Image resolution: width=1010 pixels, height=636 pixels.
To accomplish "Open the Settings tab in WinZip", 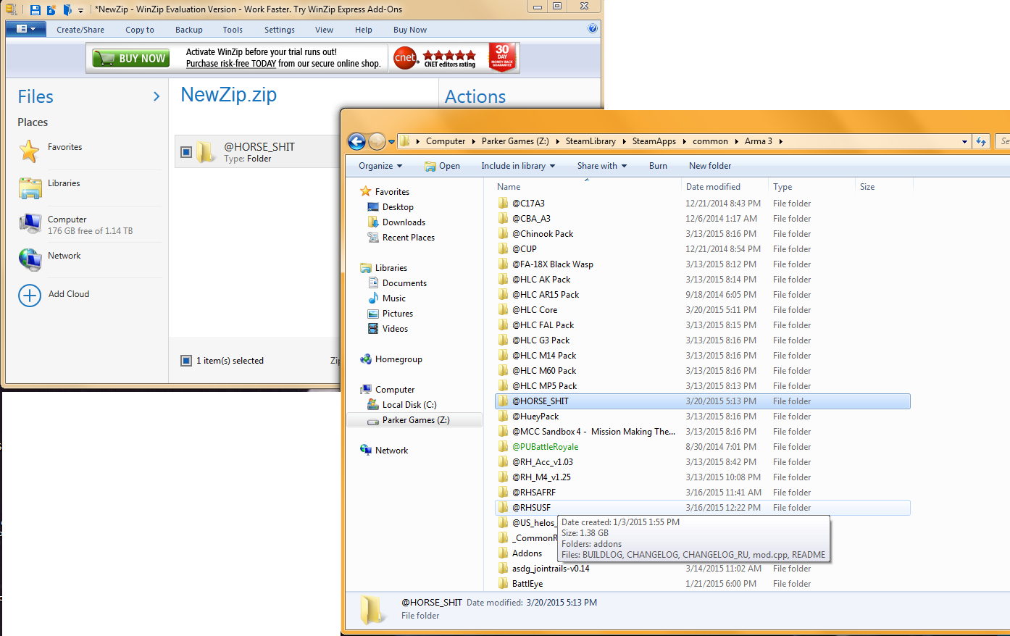I will tap(280, 30).
